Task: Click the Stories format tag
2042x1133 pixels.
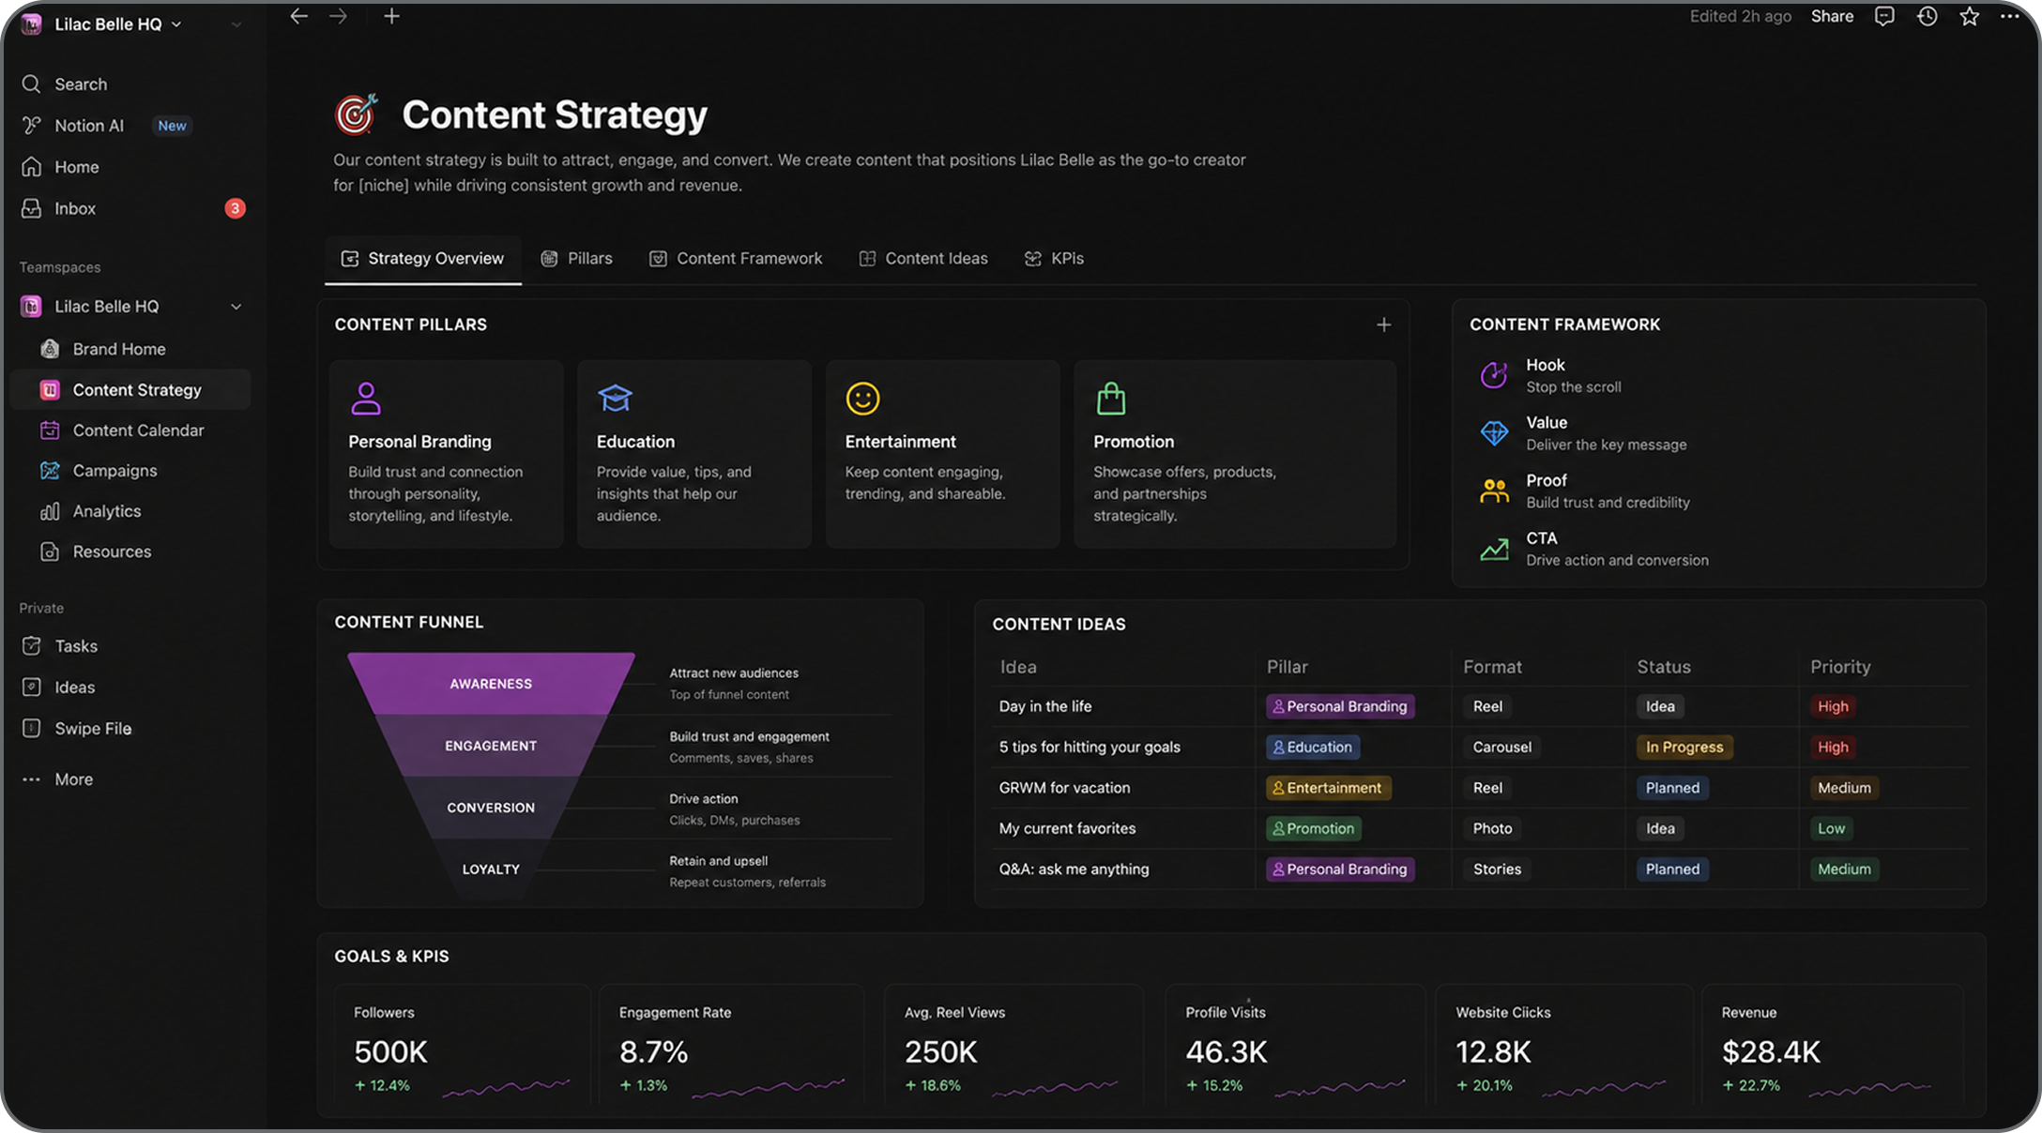Action: pos(1497,869)
